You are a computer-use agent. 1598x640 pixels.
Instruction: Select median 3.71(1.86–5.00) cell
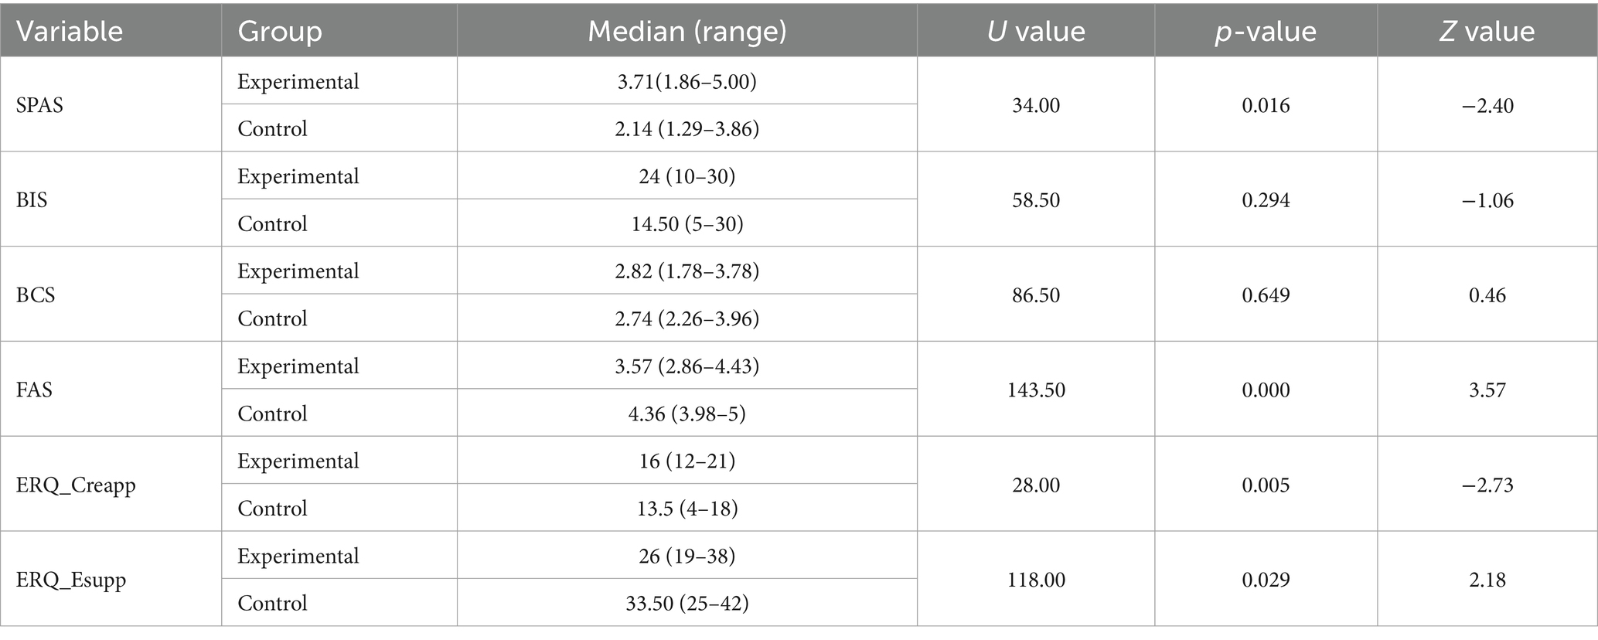[x=687, y=81]
